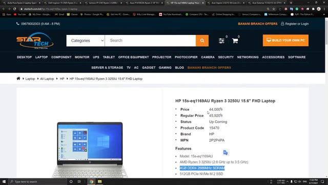Click the highlighted 4GB DDR4 2666MHz SDRAM text
Image resolution: width=328 pixels, height=185 pixels.
[202, 168]
